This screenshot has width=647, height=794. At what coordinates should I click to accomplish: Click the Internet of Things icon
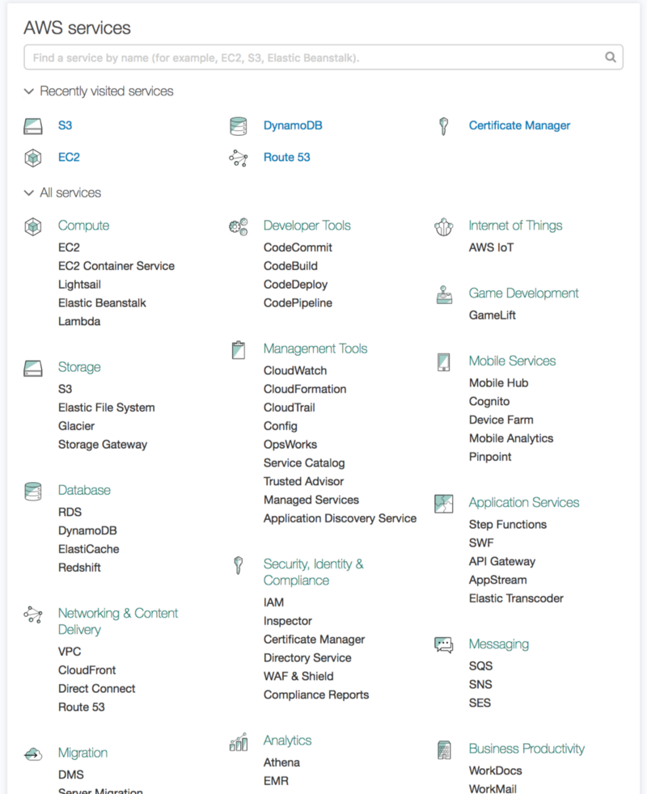point(443,227)
